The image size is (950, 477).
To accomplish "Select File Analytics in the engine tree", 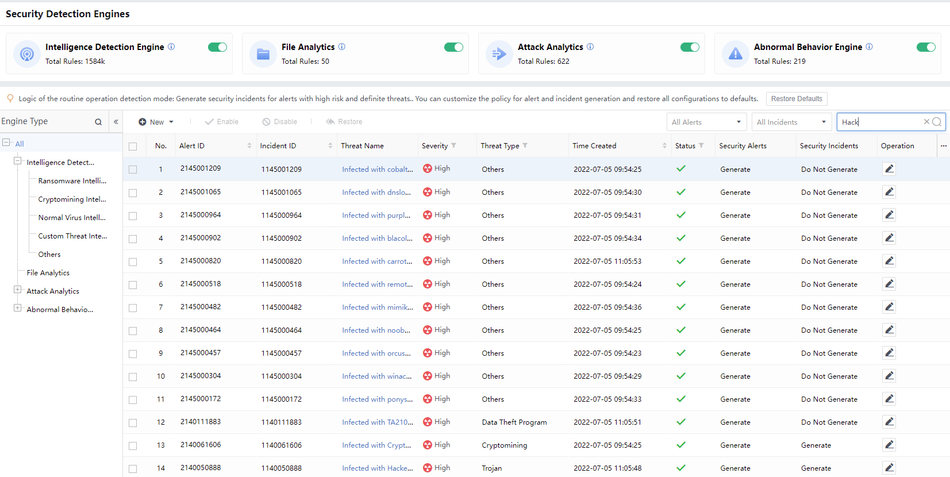I will coord(48,273).
